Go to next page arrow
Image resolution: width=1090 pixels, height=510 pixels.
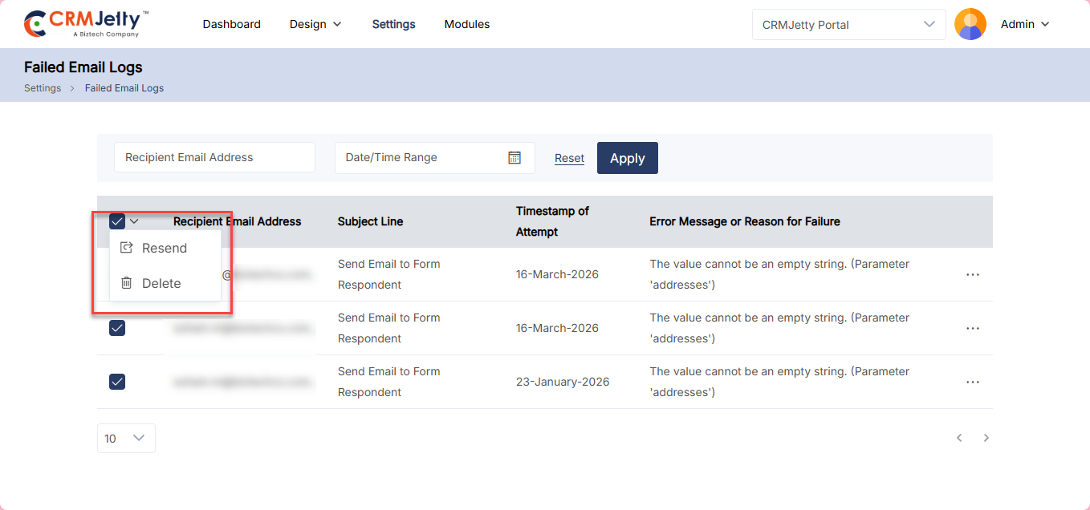tap(986, 438)
